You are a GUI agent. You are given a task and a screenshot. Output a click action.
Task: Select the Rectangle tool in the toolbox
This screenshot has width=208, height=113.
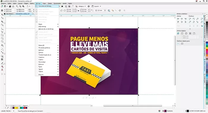pos(2,35)
